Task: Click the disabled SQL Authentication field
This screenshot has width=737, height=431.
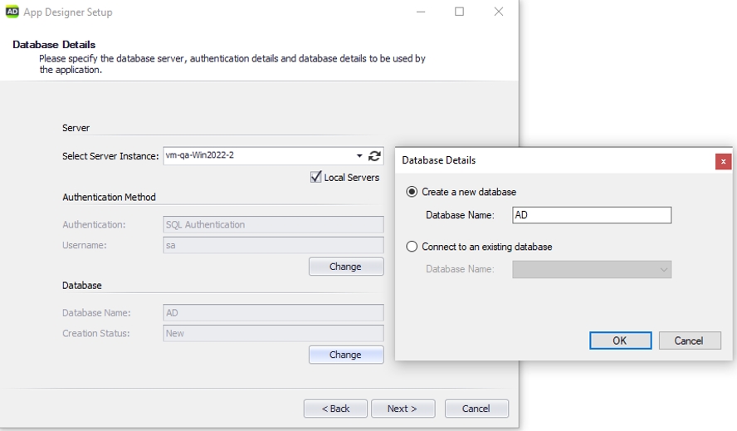Action: 274,224
